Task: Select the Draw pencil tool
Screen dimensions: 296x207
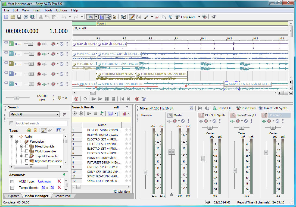Action: click(x=132, y=17)
